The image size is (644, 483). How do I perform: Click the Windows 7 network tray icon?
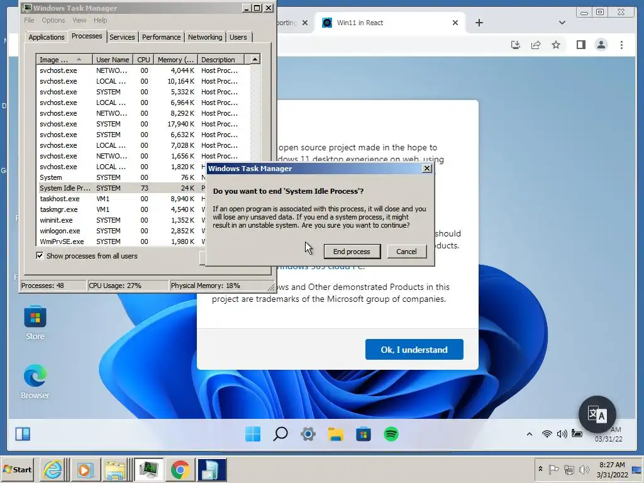point(569,469)
